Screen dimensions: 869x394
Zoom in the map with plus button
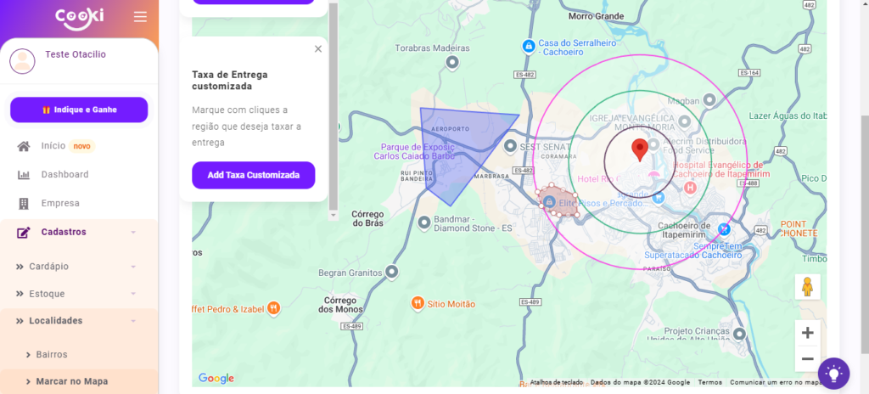807,333
